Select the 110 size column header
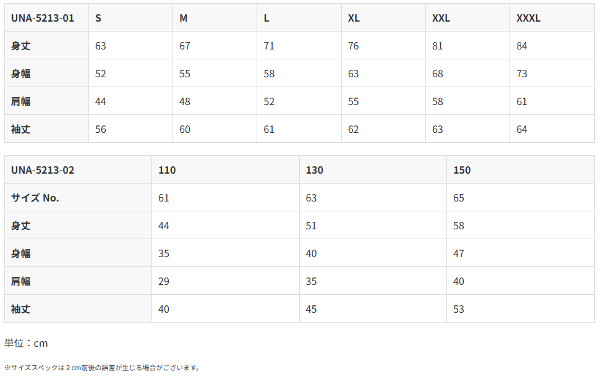Viewport: 601px width, 377px height. click(226, 169)
